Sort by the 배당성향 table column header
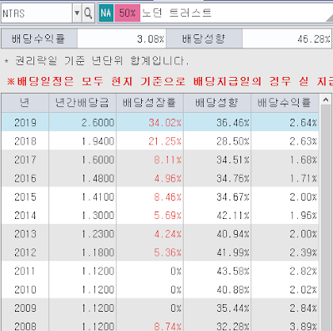333x331 pixels. tap(217, 103)
